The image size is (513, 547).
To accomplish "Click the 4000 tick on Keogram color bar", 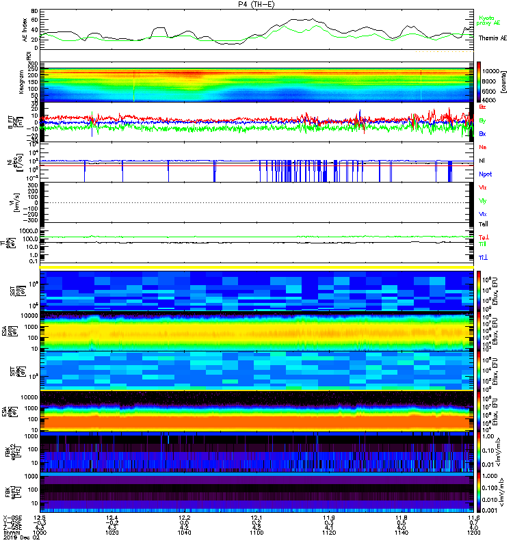I will click(489, 100).
